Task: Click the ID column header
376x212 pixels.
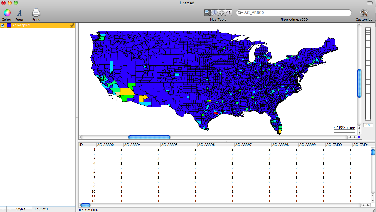Action: tap(87, 144)
